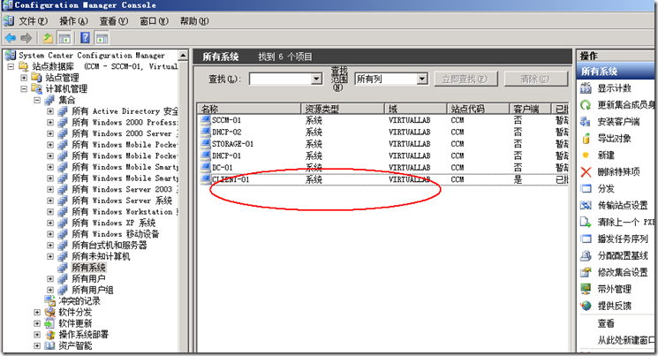Select the 所有未知计算机 collection

[101, 256]
